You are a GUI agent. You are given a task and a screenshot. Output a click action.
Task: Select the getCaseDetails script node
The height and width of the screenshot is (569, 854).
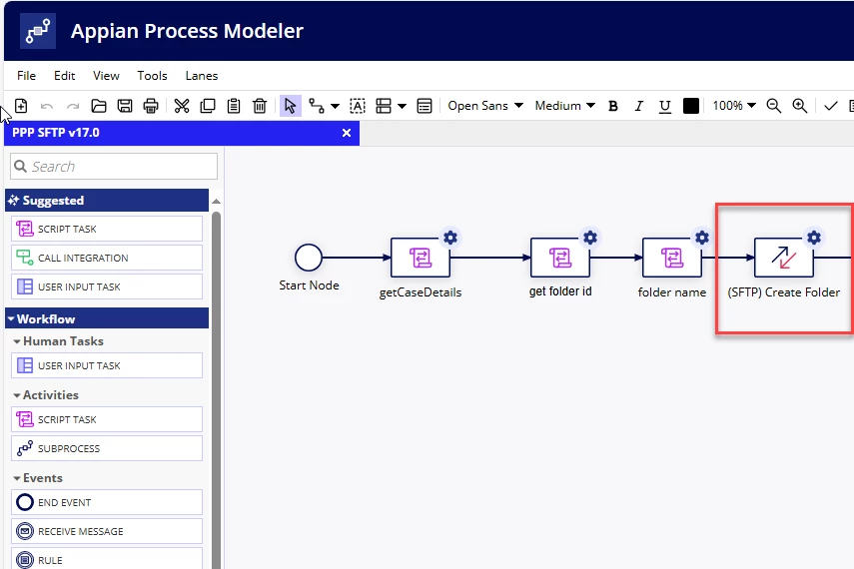click(421, 257)
